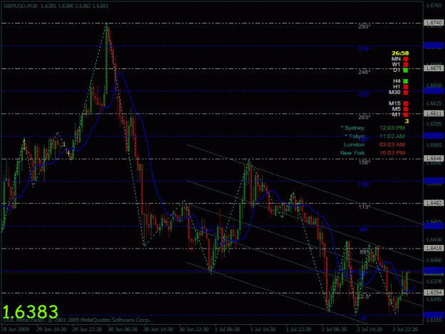Image resolution: width=445 pixels, height=334 pixels.
Task: Click the 1 Jul 22:30 time label
Action: pyautogui.click(x=298, y=329)
